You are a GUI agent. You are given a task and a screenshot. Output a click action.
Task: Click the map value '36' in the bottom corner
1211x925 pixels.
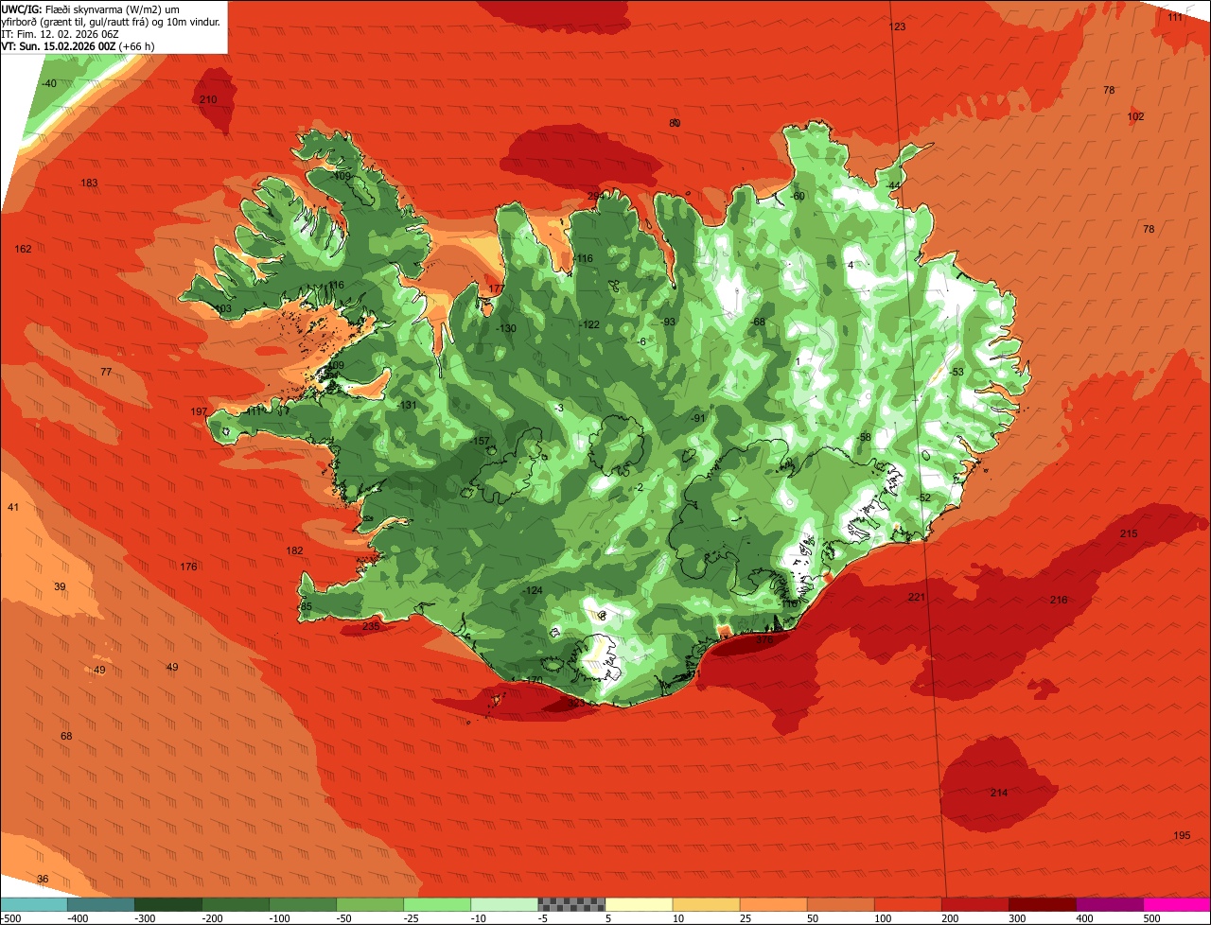point(43,880)
